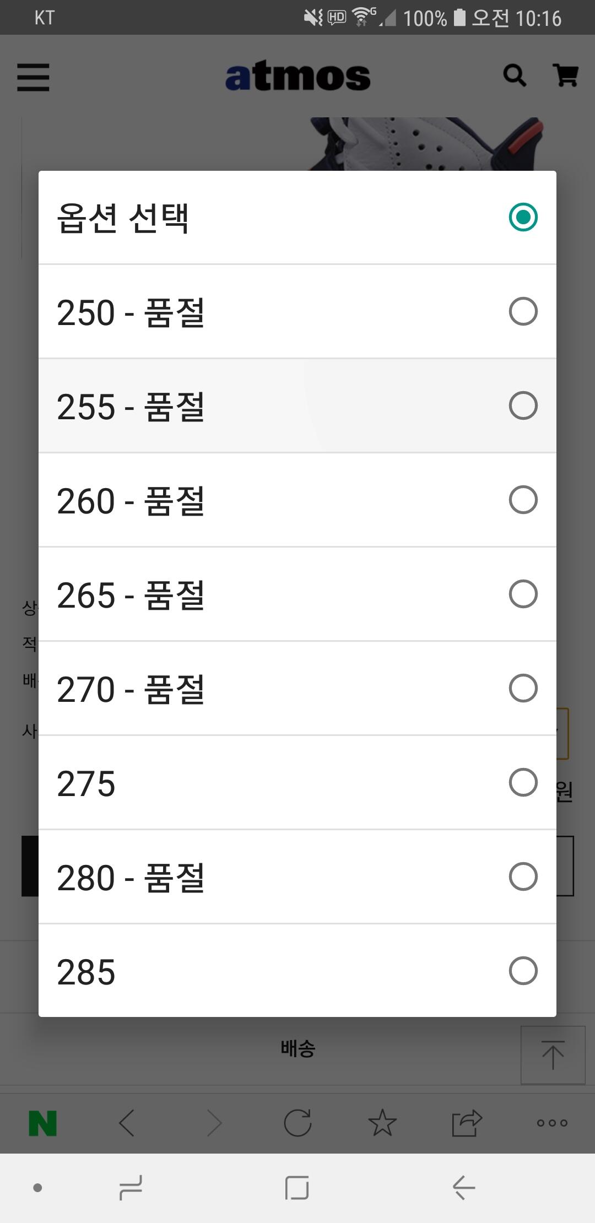595x1223 pixels.
Task: Pick the 280 - 품절 list row
Action: 297,877
